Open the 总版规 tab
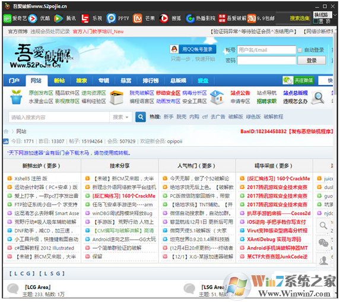340x302 pixels. pyautogui.click(x=178, y=81)
